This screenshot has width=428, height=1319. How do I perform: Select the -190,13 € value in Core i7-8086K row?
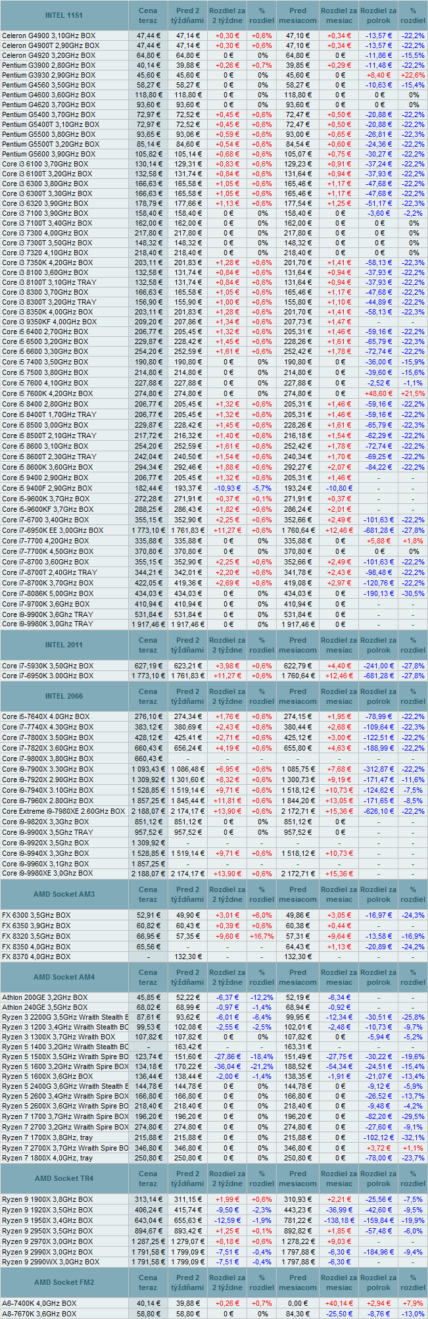pyautogui.click(x=379, y=593)
